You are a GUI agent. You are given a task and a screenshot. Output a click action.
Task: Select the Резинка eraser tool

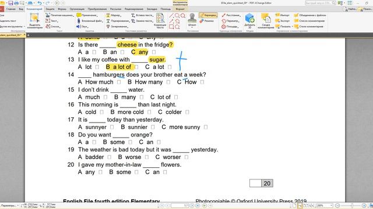[207, 21]
